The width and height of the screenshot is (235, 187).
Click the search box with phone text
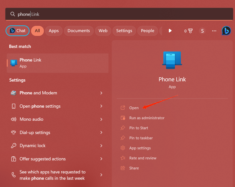point(119,14)
